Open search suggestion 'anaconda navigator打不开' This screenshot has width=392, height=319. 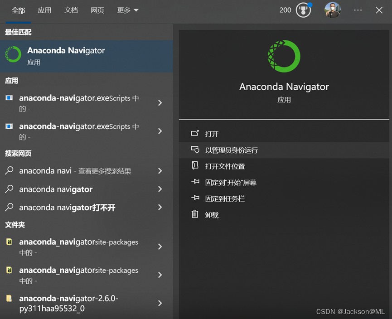click(87, 208)
